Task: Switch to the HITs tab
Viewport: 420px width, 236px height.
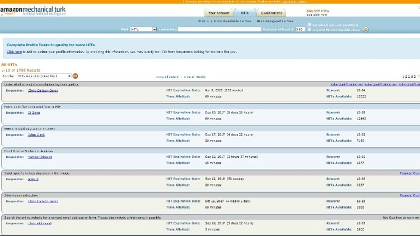Action: tap(245, 13)
